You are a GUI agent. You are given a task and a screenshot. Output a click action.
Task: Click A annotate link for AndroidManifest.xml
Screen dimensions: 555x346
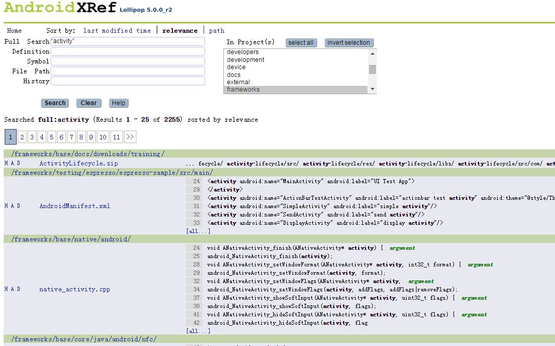tap(12, 206)
